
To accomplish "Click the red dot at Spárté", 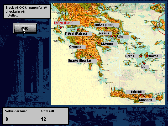I will tap(91, 56).
